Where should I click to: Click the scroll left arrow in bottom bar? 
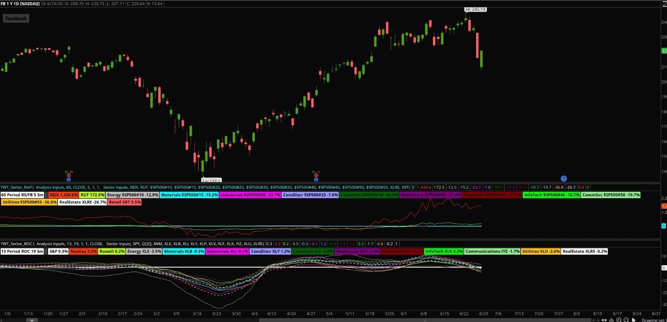593,320
